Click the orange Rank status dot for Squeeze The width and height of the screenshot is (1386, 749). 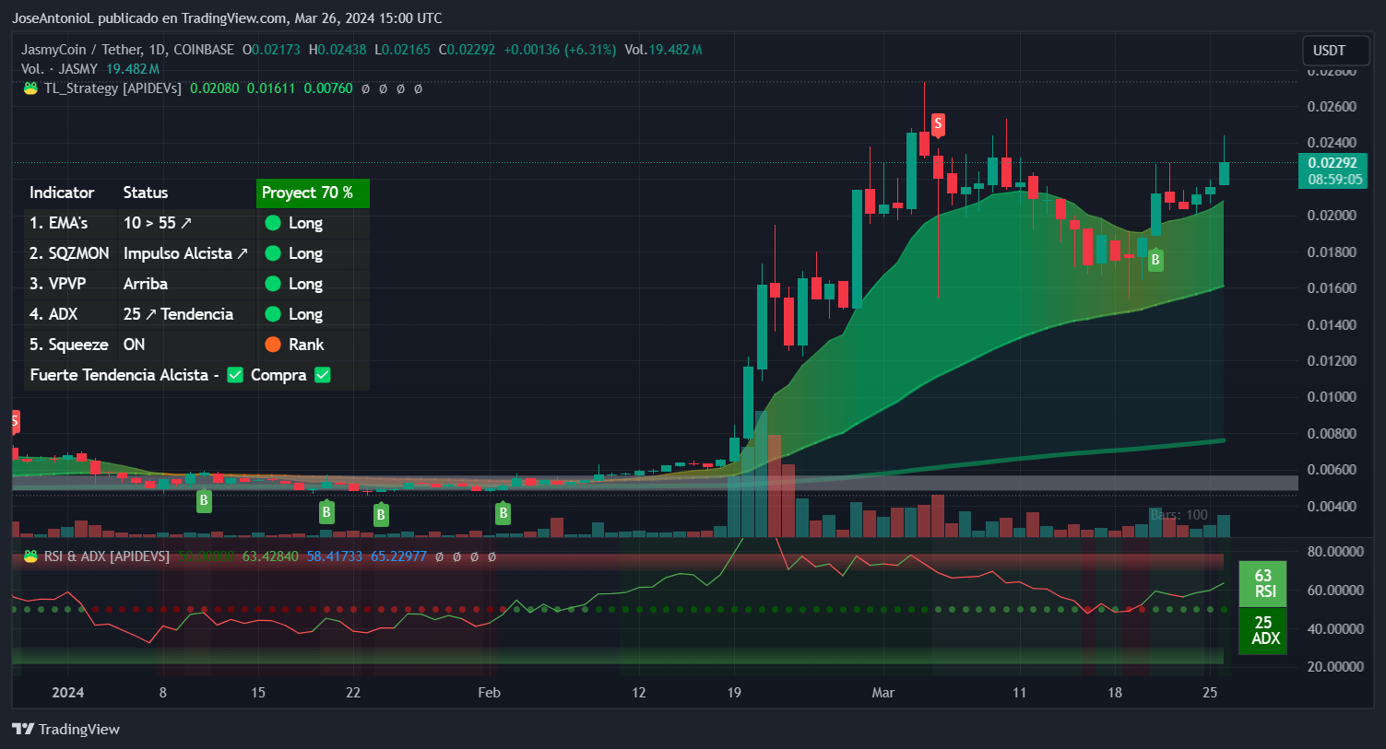point(273,344)
